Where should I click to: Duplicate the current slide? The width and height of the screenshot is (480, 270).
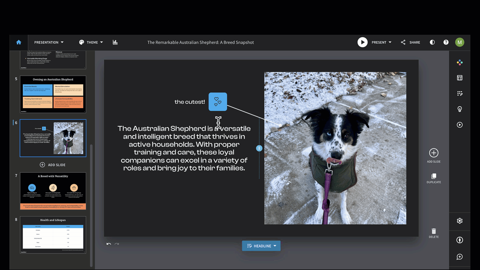point(434,178)
